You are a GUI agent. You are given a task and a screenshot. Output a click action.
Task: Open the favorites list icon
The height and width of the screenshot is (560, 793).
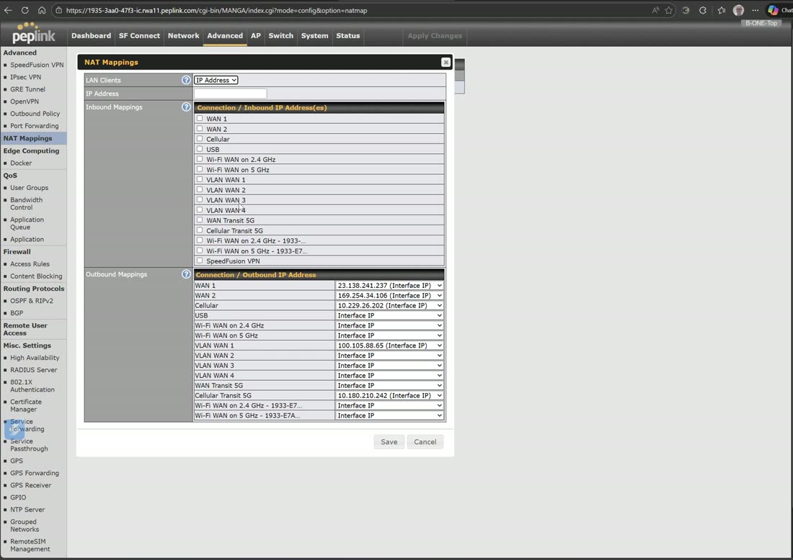(722, 10)
